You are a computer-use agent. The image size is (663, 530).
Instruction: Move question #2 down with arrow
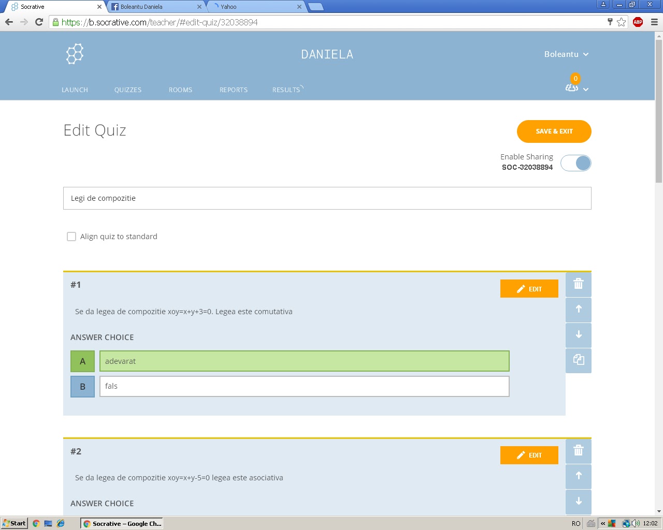coord(579,502)
